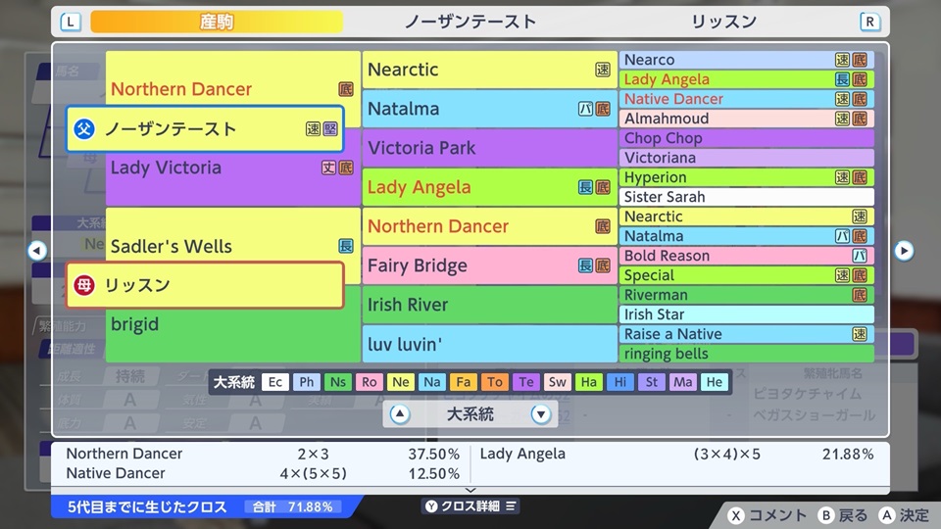
Task: Click the 長 icon on green Lady Angela middle cell
Action: (x=585, y=187)
